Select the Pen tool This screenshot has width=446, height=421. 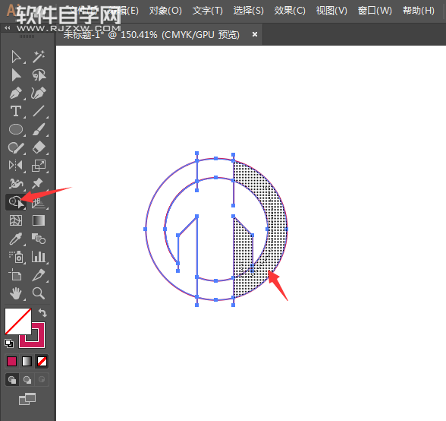coord(16,93)
